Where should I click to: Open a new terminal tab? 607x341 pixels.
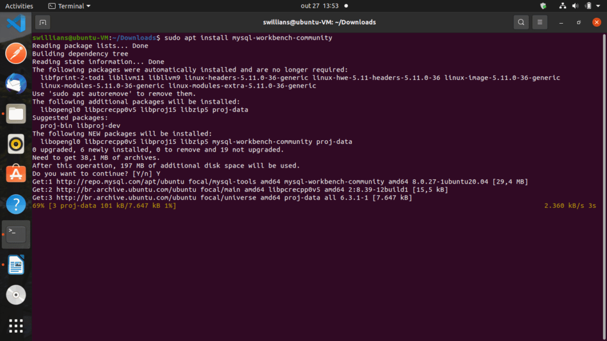[x=42, y=22]
